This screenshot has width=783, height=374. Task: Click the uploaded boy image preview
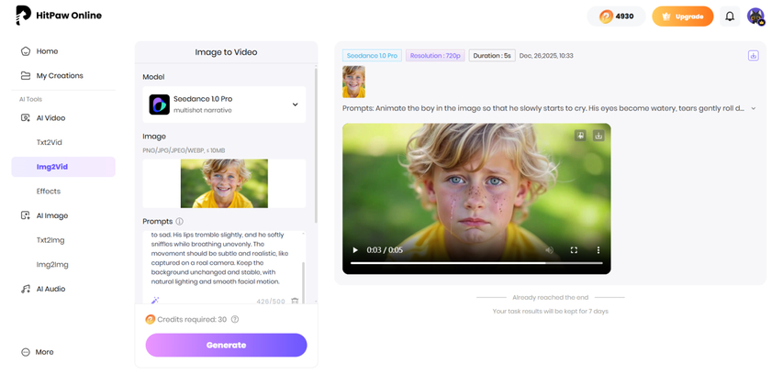pyautogui.click(x=224, y=183)
